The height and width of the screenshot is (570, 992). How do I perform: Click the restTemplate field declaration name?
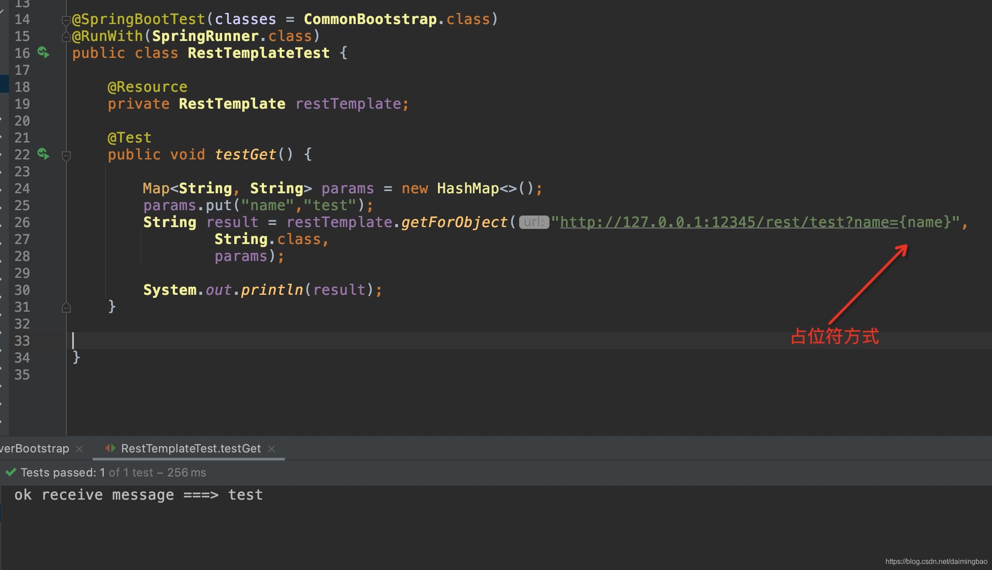tap(348, 104)
